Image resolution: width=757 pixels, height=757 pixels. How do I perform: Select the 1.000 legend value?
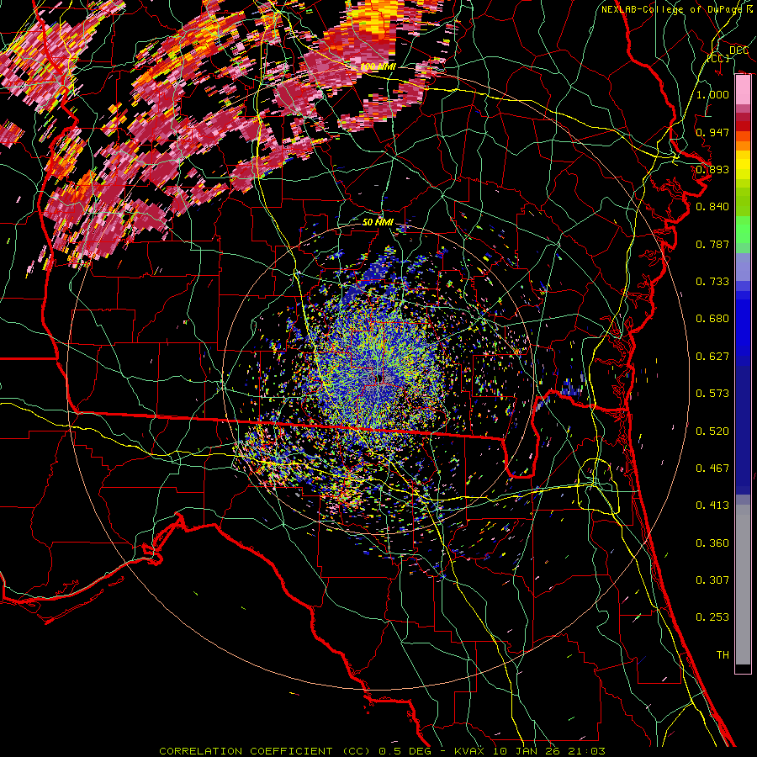pyautogui.click(x=712, y=94)
